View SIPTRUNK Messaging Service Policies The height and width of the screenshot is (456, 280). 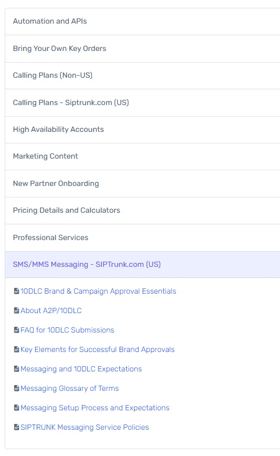85,427
